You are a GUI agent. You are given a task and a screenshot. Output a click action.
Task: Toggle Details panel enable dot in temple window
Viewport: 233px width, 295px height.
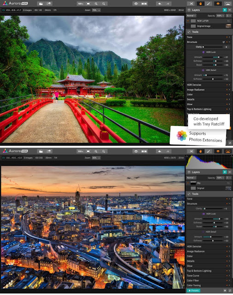[x=227, y=100]
